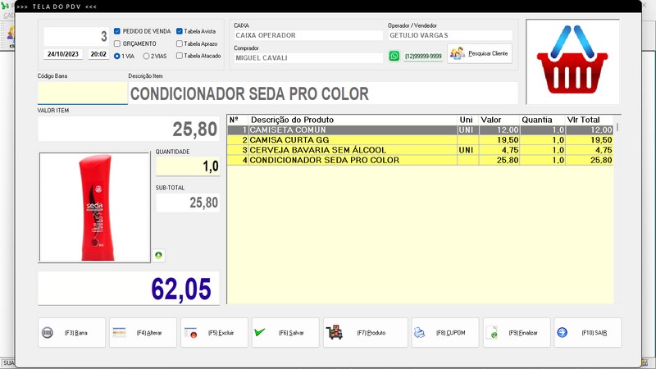Select the CERVEJA BAVARIA SEM ÁLCOOL row
Screen dimensions: 656x369
coord(421,150)
